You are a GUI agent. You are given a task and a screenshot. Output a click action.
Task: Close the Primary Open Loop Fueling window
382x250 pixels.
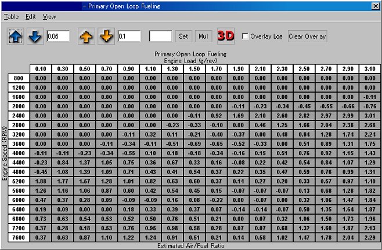click(x=376, y=6)
